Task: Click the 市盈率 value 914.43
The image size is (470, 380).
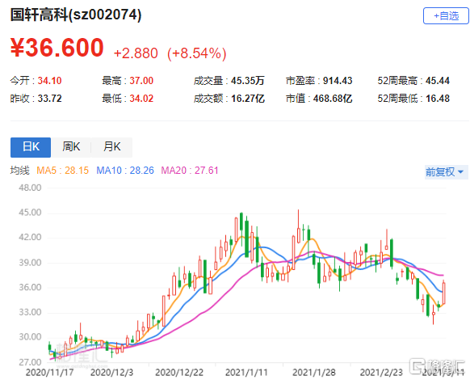Action: pyautogui.click(x=338, y=80)
